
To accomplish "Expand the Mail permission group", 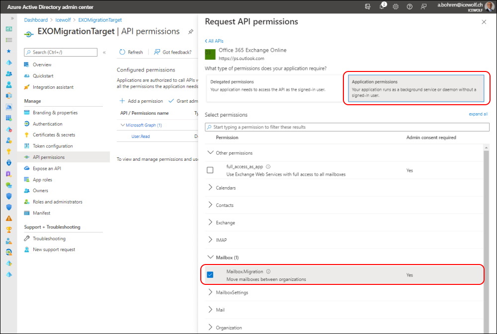I will tap(210, 310).
